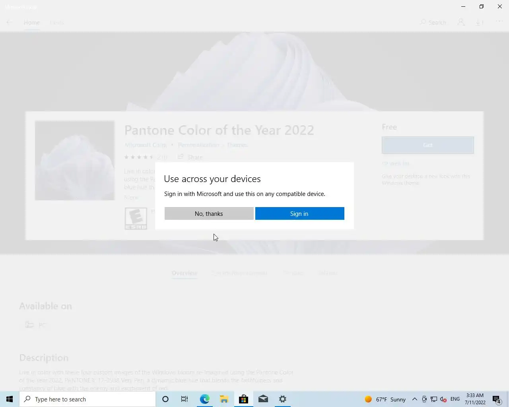Click the muted volume tray icon
Viewport: 509px width, 407px height.
443,399
